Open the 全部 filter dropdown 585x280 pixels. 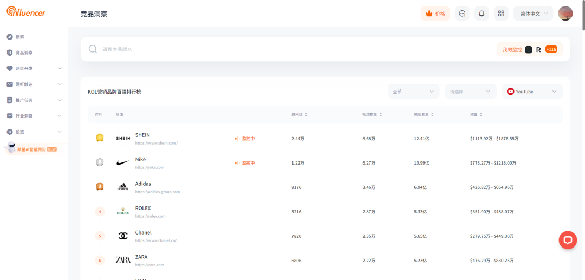413,92
